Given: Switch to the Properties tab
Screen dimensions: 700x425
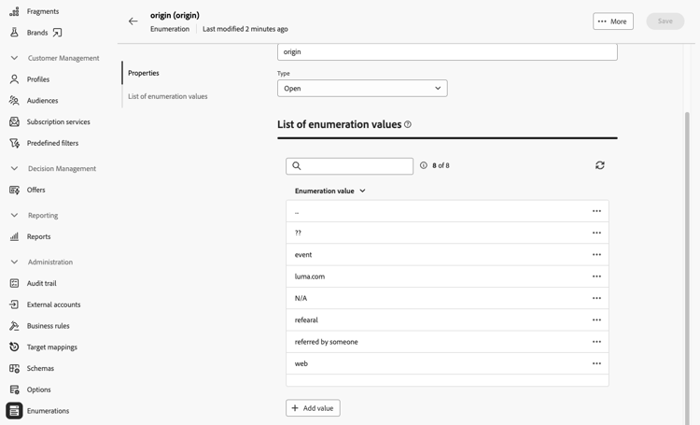Looking at the screenshot, I should [144, 73].
